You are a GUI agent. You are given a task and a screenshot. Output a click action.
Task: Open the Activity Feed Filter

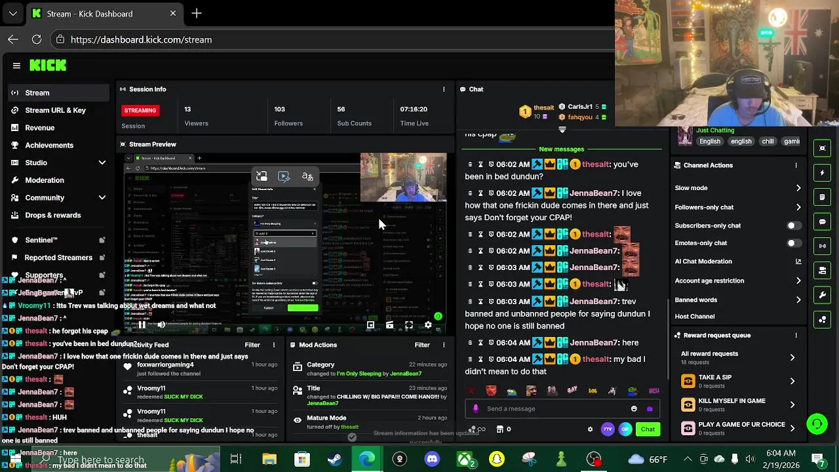(x=252, y=345)
